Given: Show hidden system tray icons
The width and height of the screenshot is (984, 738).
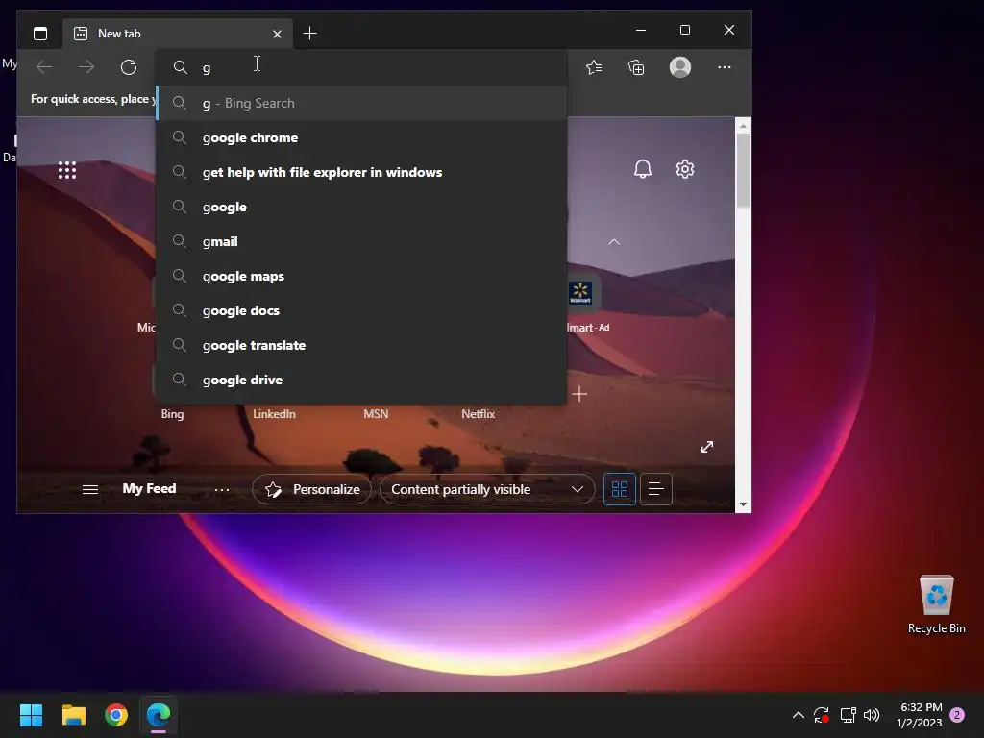Looking at the screenshot, I should (799, 715).
